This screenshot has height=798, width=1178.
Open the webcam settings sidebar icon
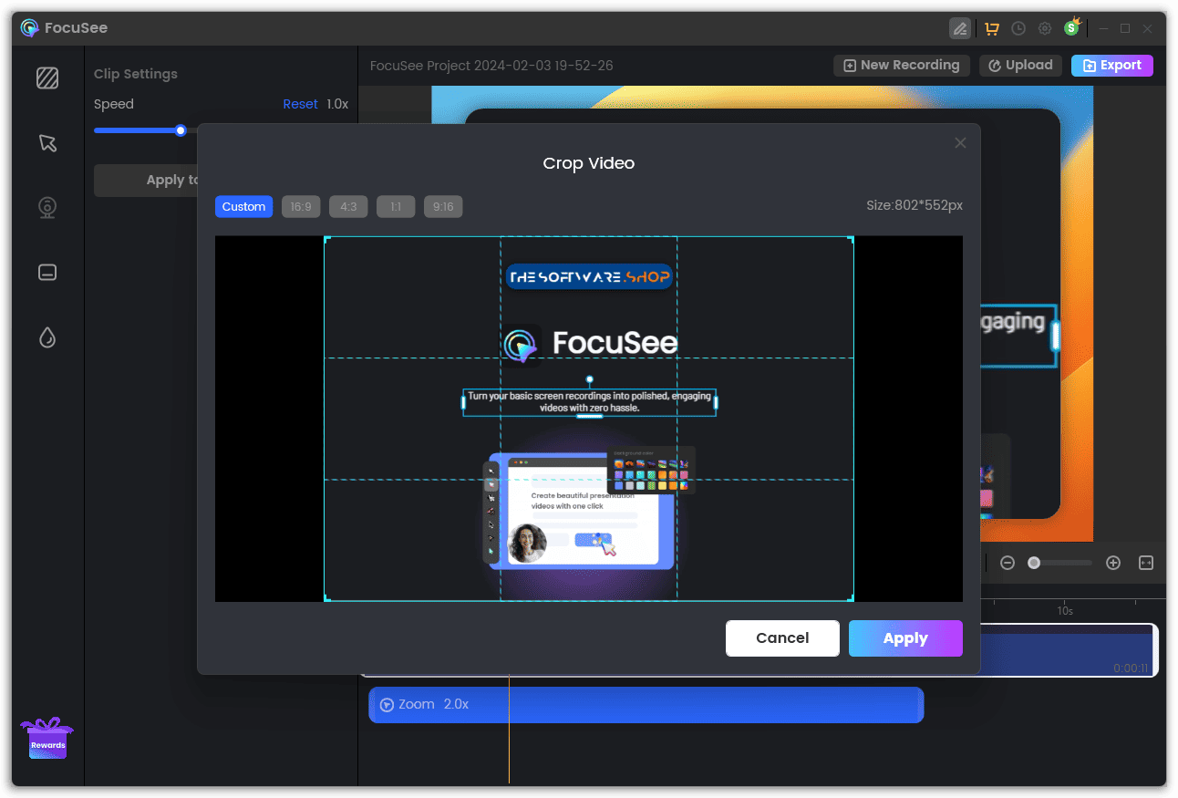coord(47,207)
